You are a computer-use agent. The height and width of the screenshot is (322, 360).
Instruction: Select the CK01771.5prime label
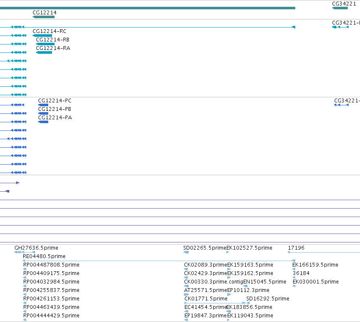[x=206, y=299]
